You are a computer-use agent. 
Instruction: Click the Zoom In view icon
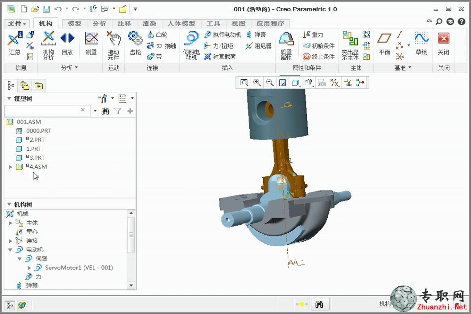click(x=257, y=83)
